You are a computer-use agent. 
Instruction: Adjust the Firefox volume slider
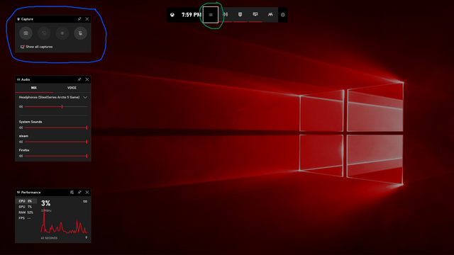[x=56, y=156]
